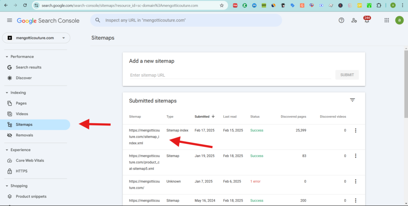Reload the browser page
The image size is (408, 206).
(25, 5)
